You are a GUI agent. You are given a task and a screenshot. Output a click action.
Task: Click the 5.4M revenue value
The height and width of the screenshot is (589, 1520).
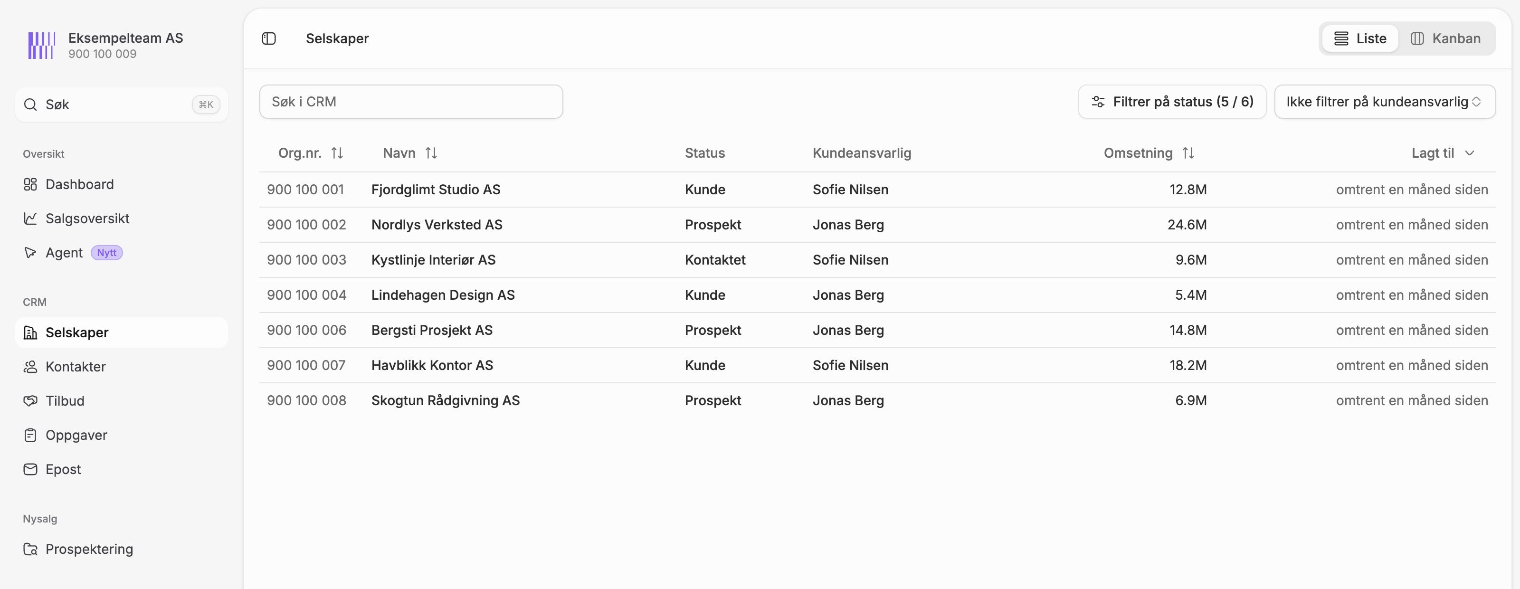pyautogui.click(x=1191, y=295)
